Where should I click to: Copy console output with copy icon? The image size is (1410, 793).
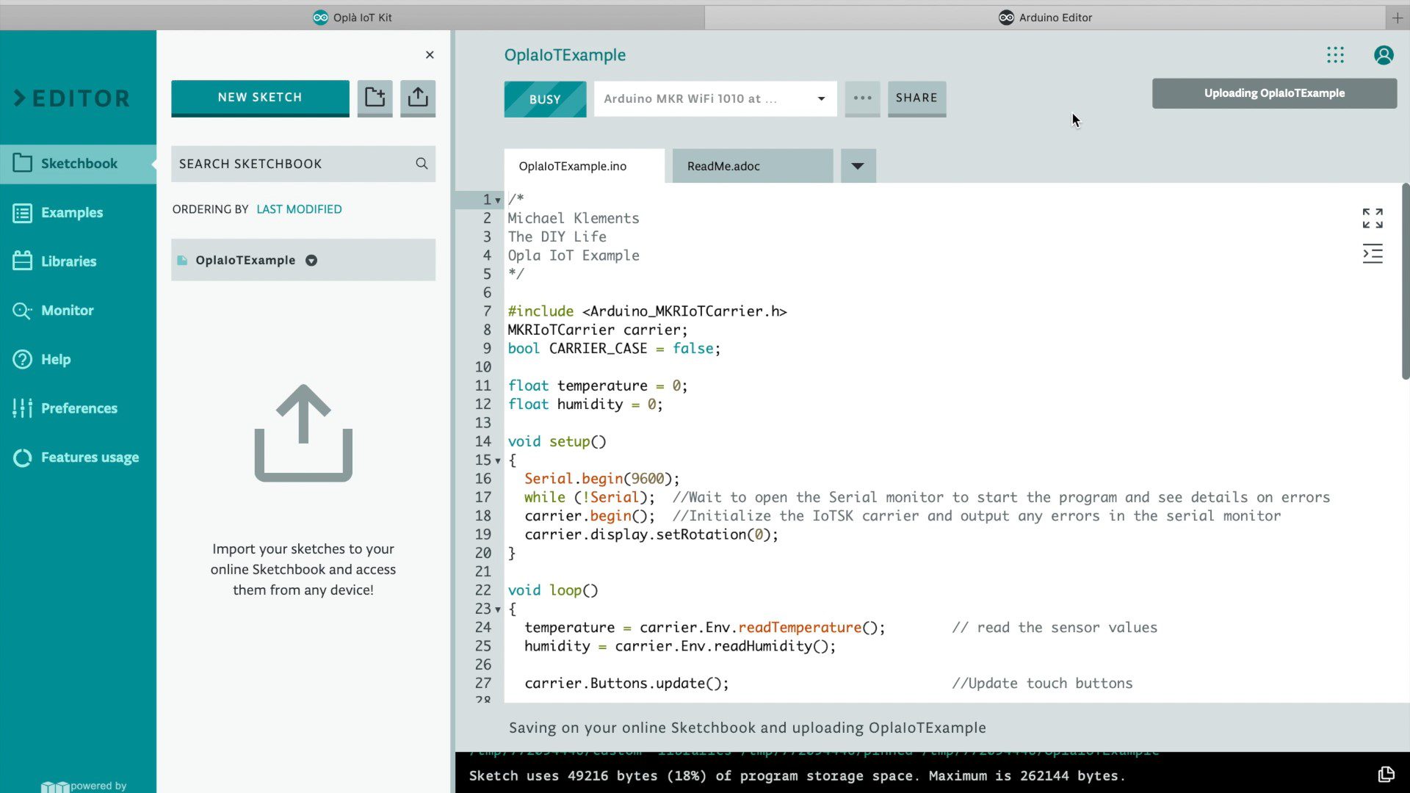[1386, 775]
